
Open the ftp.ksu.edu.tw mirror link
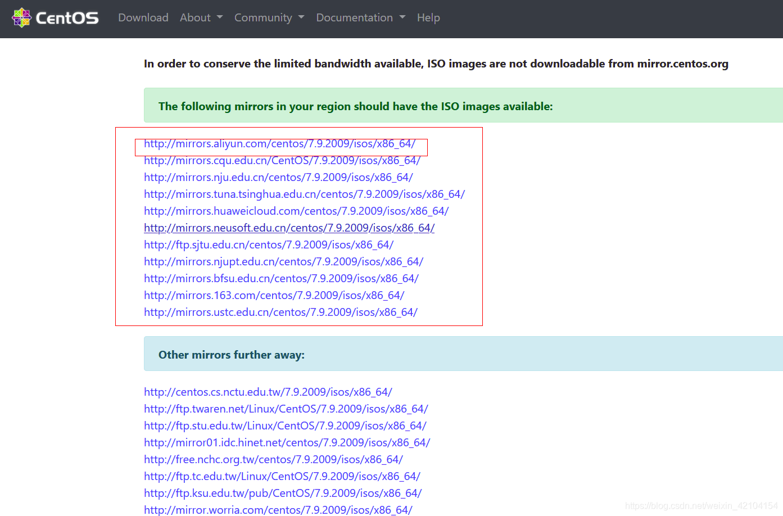pos(283,494)
